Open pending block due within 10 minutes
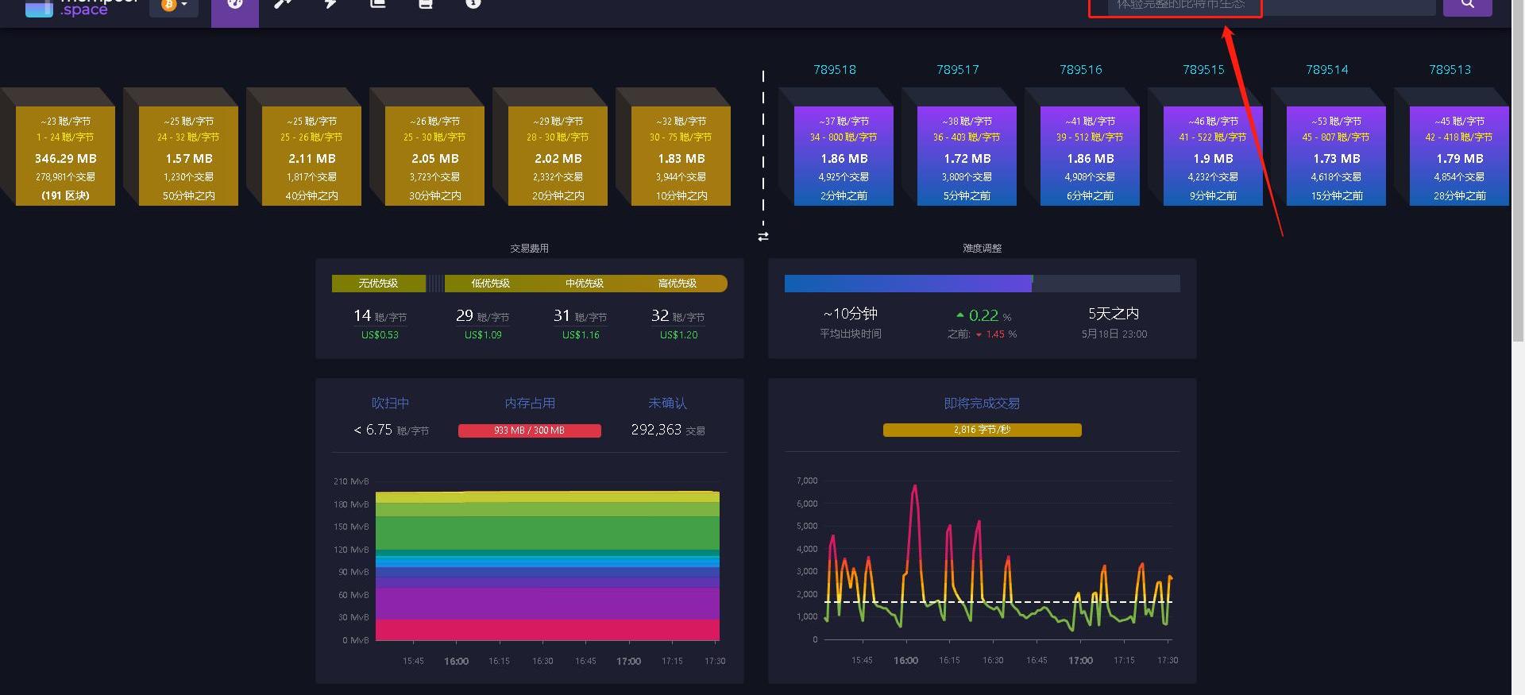Screen dimensions: 1525x695 [x=681, y=156]
